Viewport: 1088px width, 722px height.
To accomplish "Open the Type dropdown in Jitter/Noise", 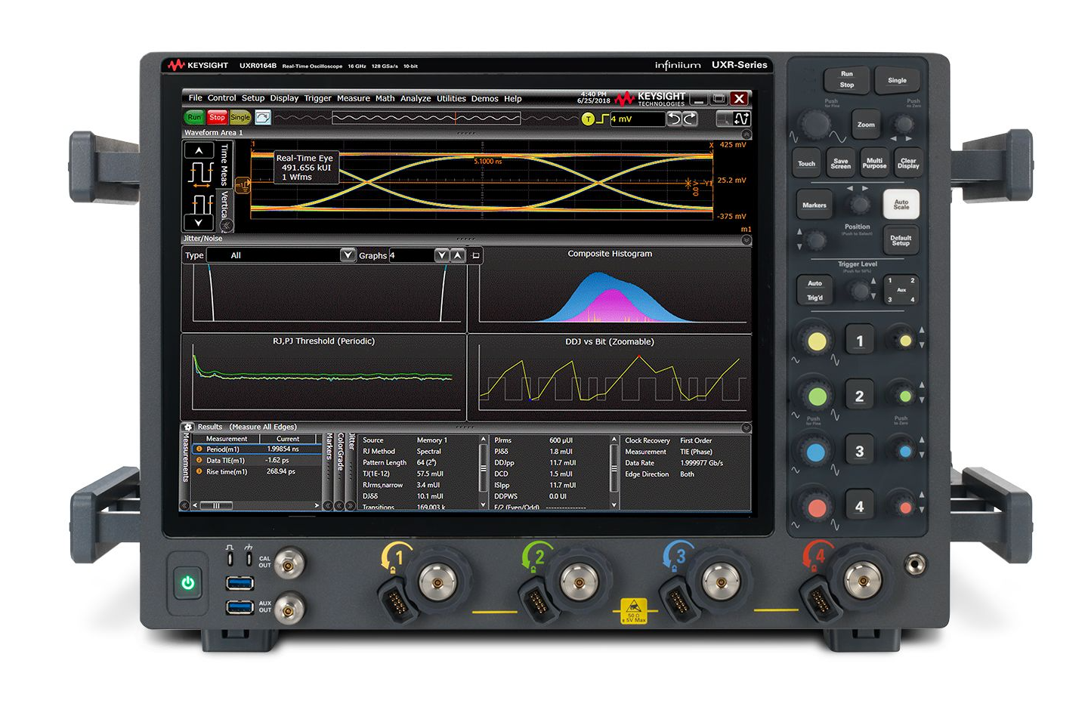I will 348,255.
